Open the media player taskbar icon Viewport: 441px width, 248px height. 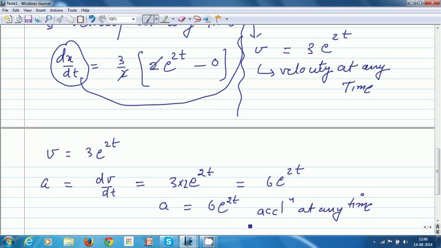point(48,242)
